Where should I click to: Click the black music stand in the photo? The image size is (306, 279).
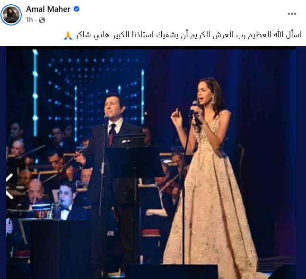[135, 162]
